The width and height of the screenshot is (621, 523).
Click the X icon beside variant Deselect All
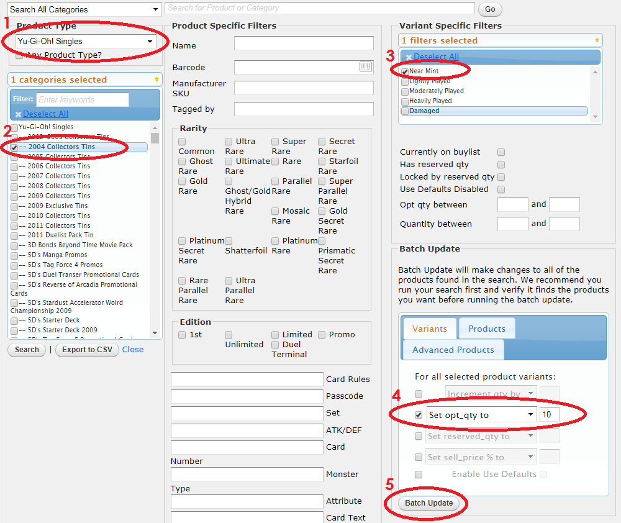coord(409,57)
